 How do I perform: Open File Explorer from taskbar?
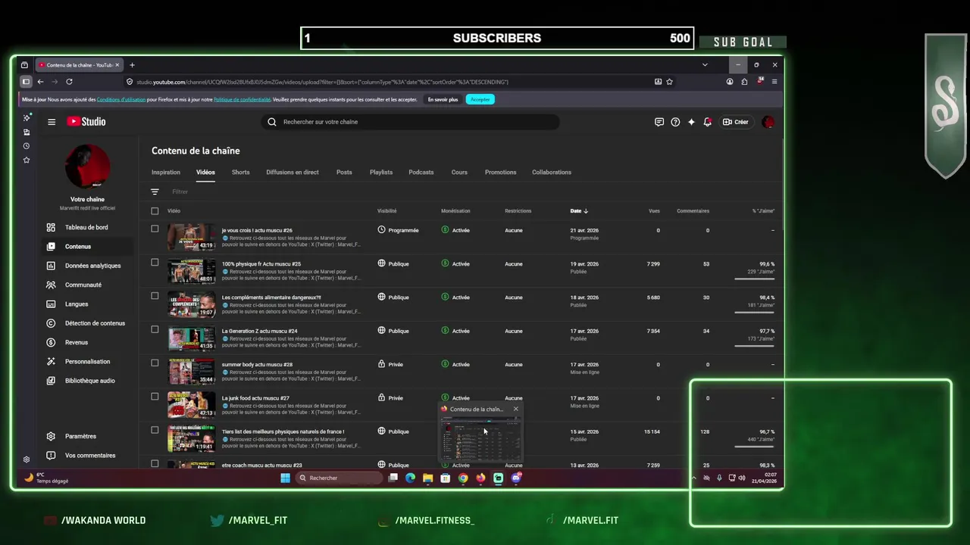coord(427,478)
